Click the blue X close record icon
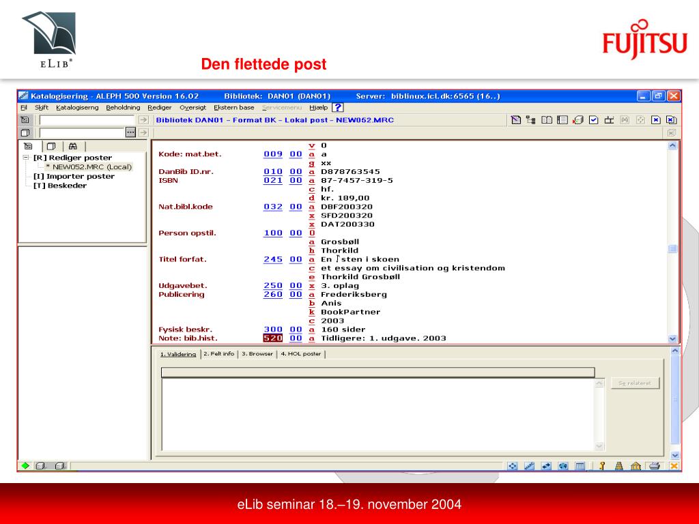The width and height of the screenshot is (699, 524). (656, 120)
